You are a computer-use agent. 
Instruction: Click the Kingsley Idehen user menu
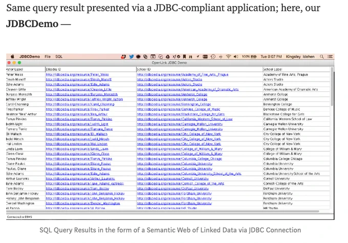point(300,57)
